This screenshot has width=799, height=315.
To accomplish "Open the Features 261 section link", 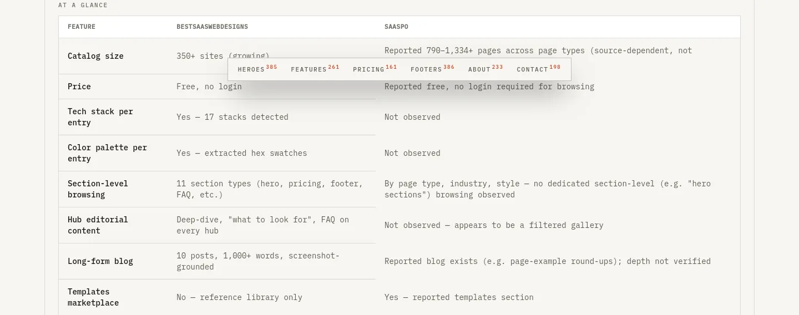I will click(315, 69).
